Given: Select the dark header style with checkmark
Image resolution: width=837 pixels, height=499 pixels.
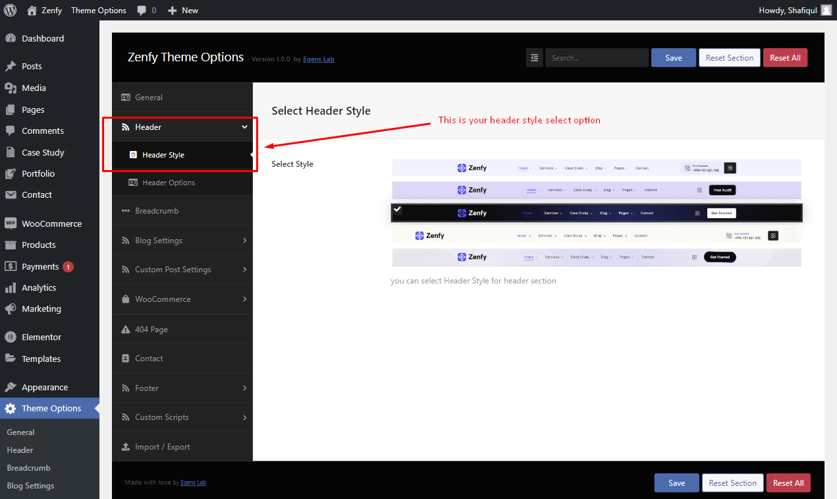Looking at the screenshot, I should point(597,213).
